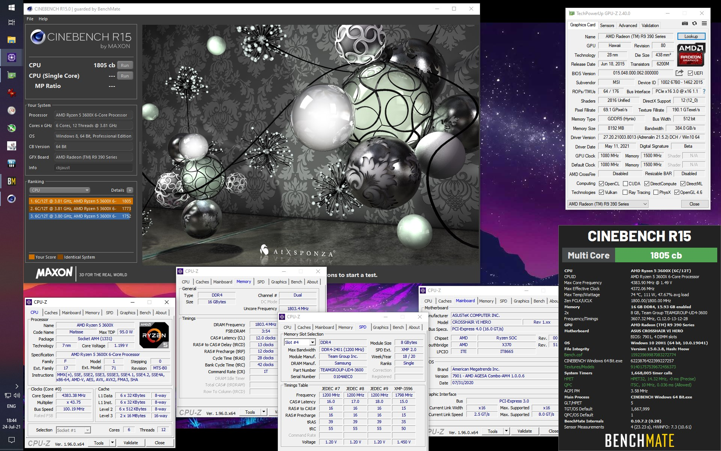This screenshot has height=451, width=721.
Task: Switch to the Validation tab in GPU-Z
Action: [x=650, y=25]
